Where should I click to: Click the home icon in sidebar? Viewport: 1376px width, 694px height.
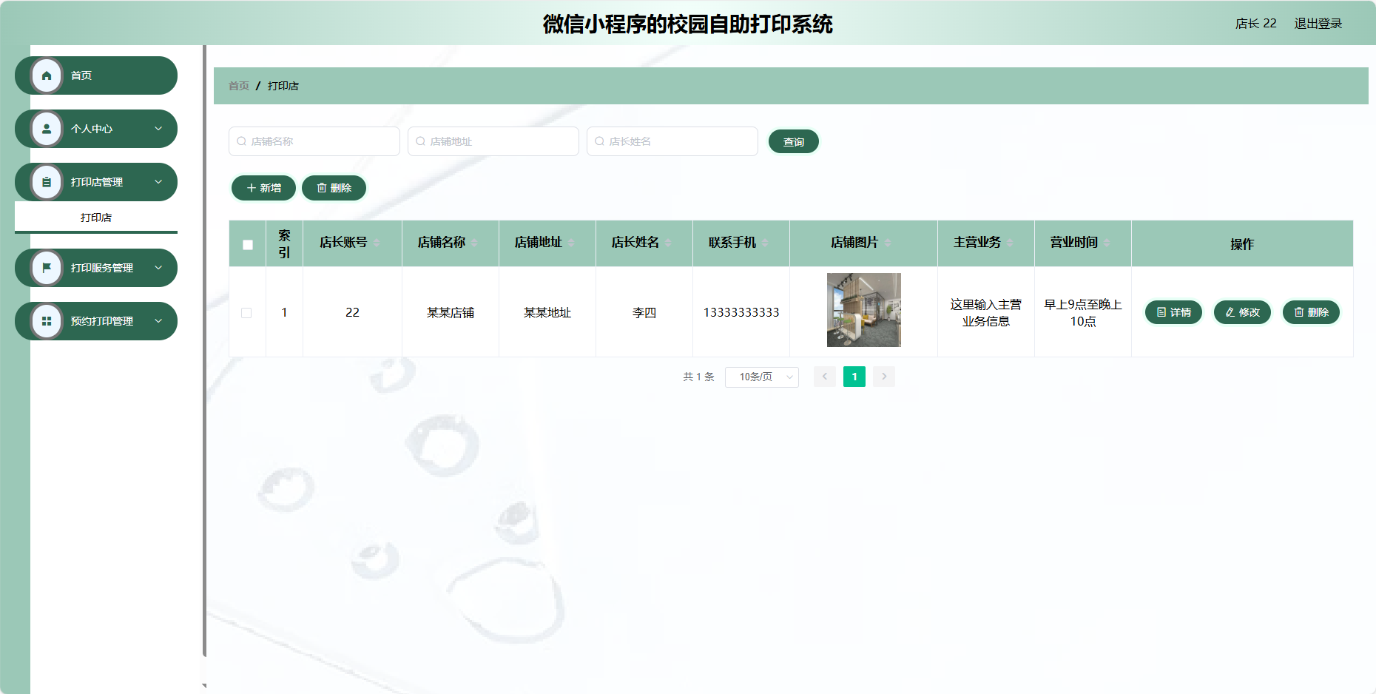click(47, 75)
